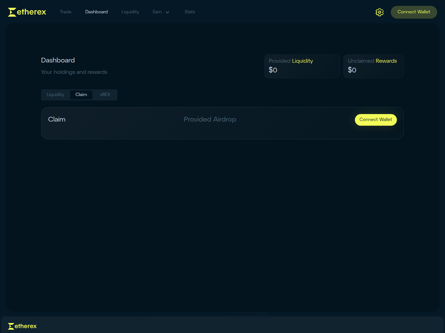
Task: Click Connect Wallet in the header
Action: click(414, 12)
